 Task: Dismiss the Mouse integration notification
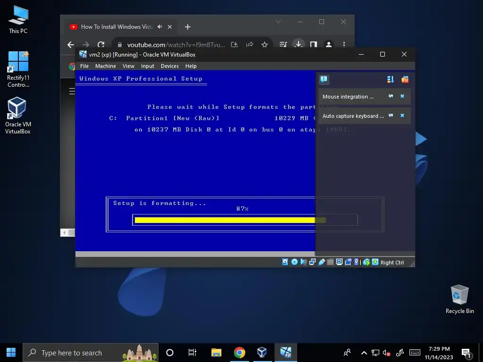[x=402, y=96]
